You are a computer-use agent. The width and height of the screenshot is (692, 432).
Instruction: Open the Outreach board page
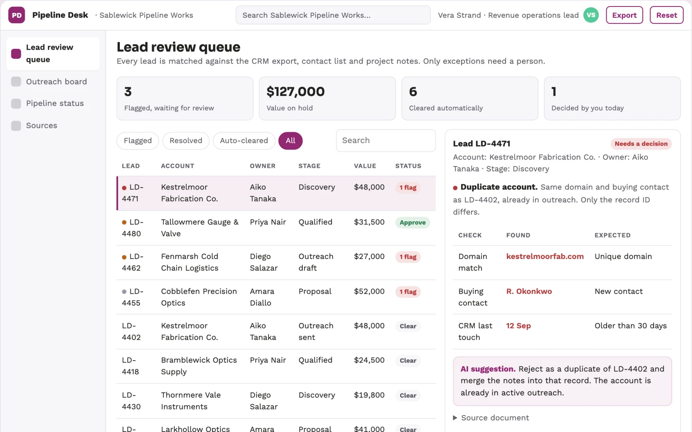53,82
